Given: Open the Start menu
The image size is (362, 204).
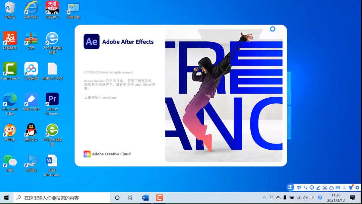Looking at the screenshot, I should [6, 198].
